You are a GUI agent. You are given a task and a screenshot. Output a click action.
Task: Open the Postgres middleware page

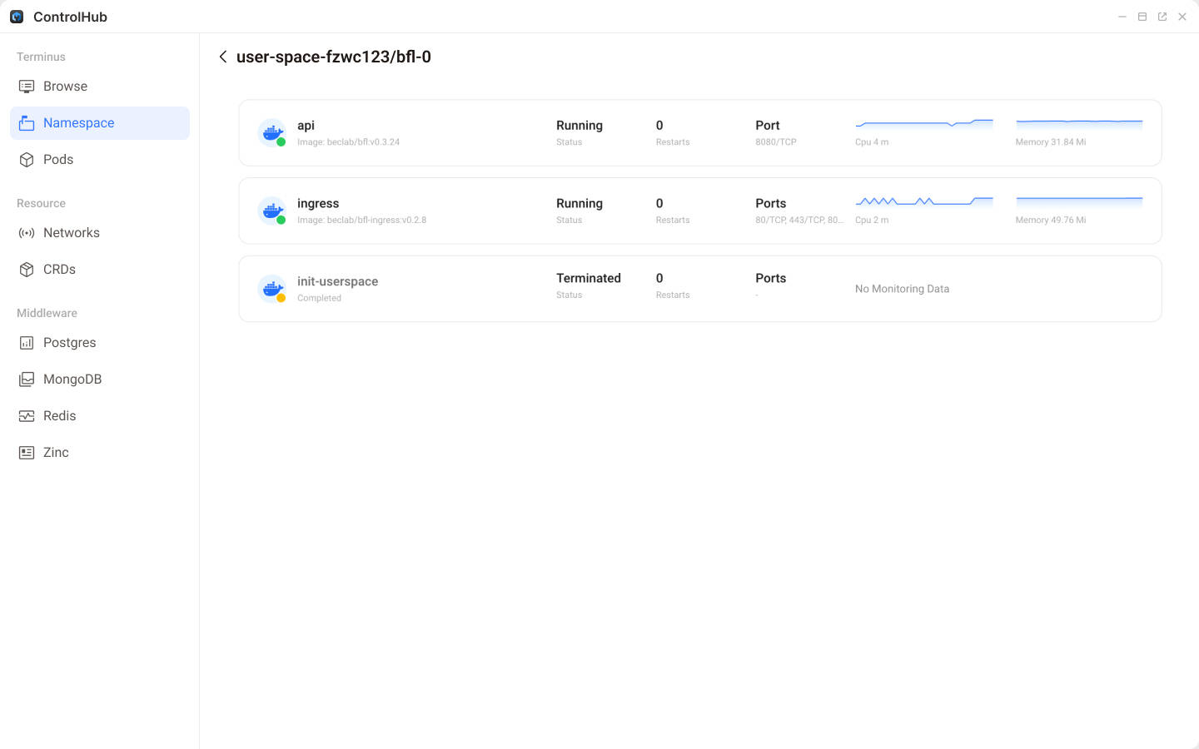(100, 343)
